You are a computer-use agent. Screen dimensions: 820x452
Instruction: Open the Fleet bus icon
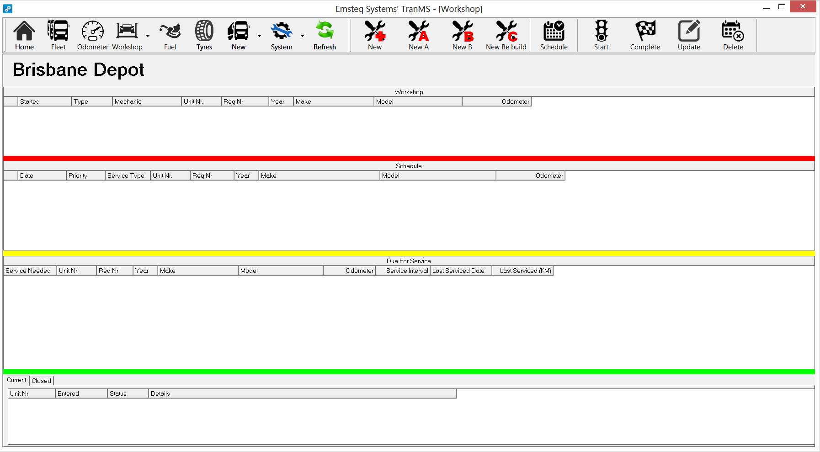pyautogui.click(x=59, y=31)
